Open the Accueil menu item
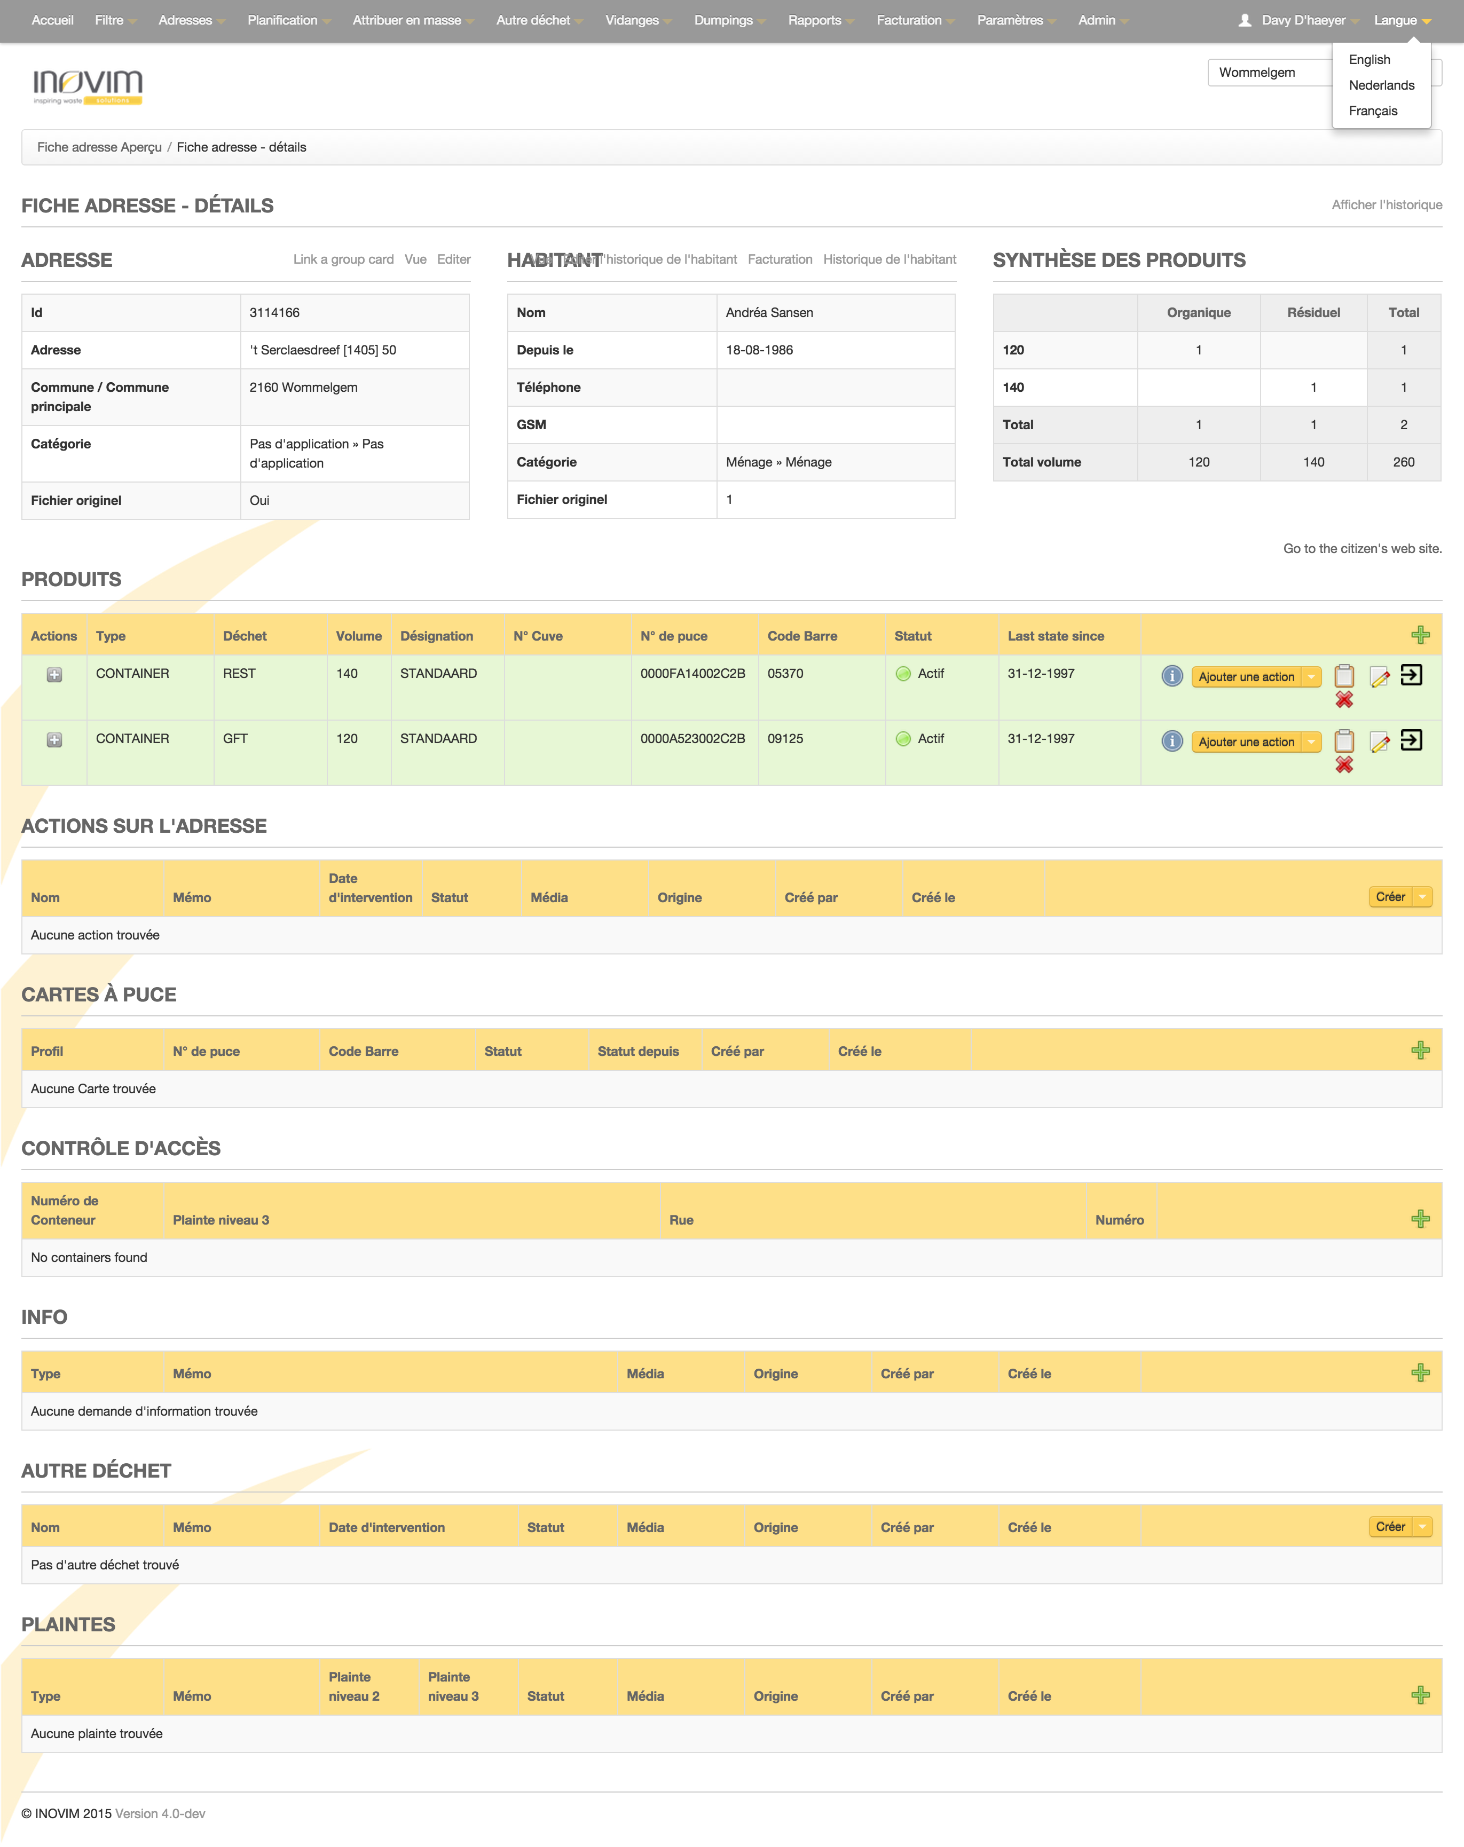Viewport: 1464px width, 1847px height. point(52,21)
